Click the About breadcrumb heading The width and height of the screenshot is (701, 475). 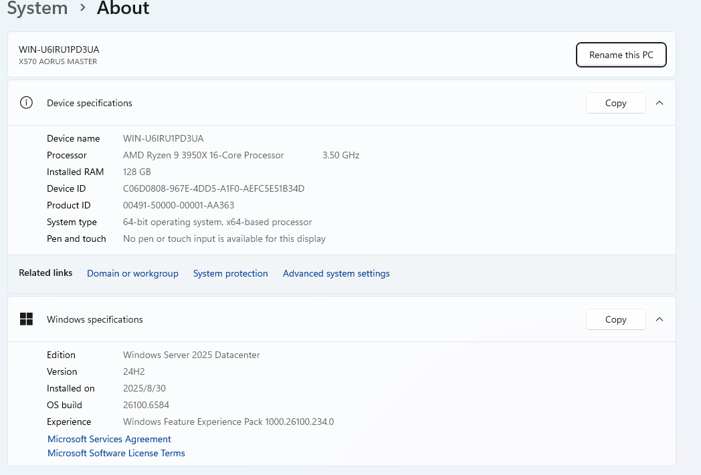tap(123, 7)
